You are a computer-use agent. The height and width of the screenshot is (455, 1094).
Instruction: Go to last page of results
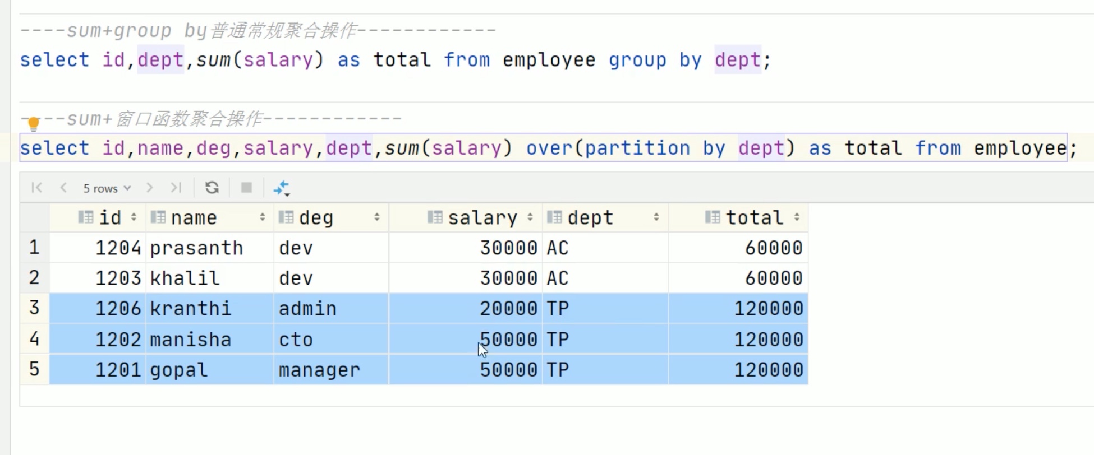click(176, 188)
